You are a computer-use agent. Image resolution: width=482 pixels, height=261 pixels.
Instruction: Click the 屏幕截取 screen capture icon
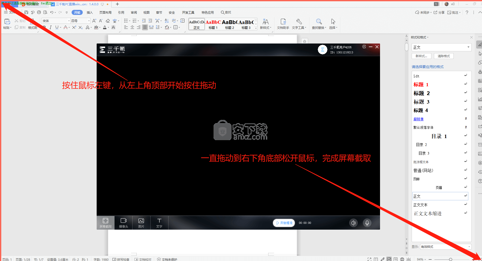[x=106, y=223]
